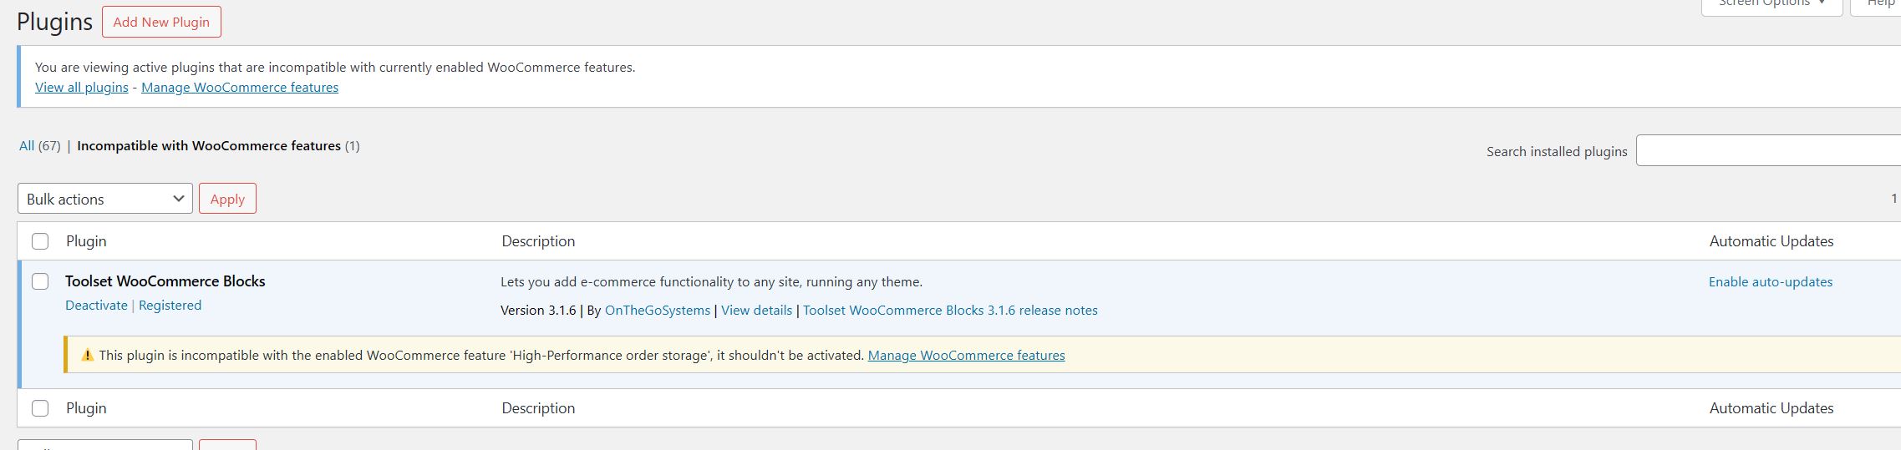Screen dimensions: 1901x450
Task: Click the Plugins page heading
Action: point(54,22)
